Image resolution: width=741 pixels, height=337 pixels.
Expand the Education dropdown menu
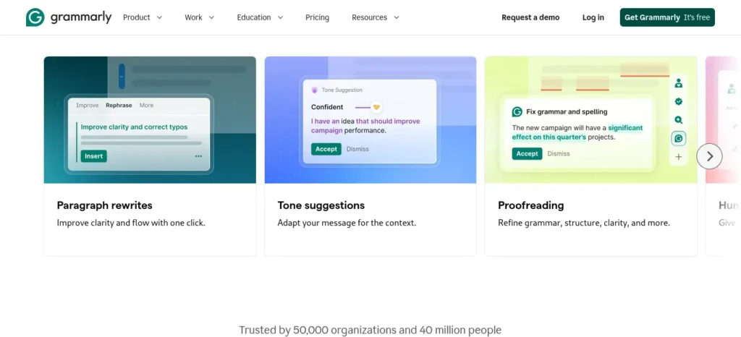(260, 17)
